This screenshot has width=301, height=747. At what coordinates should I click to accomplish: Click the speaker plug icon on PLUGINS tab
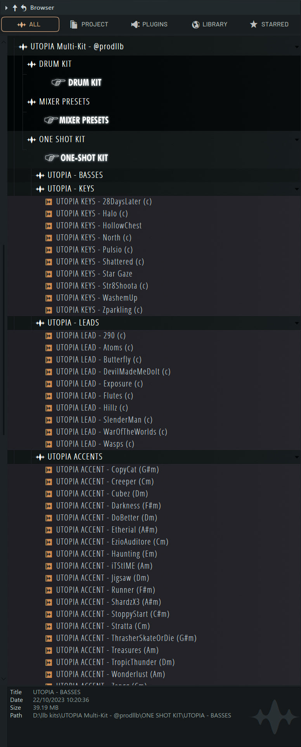point(135,24)
